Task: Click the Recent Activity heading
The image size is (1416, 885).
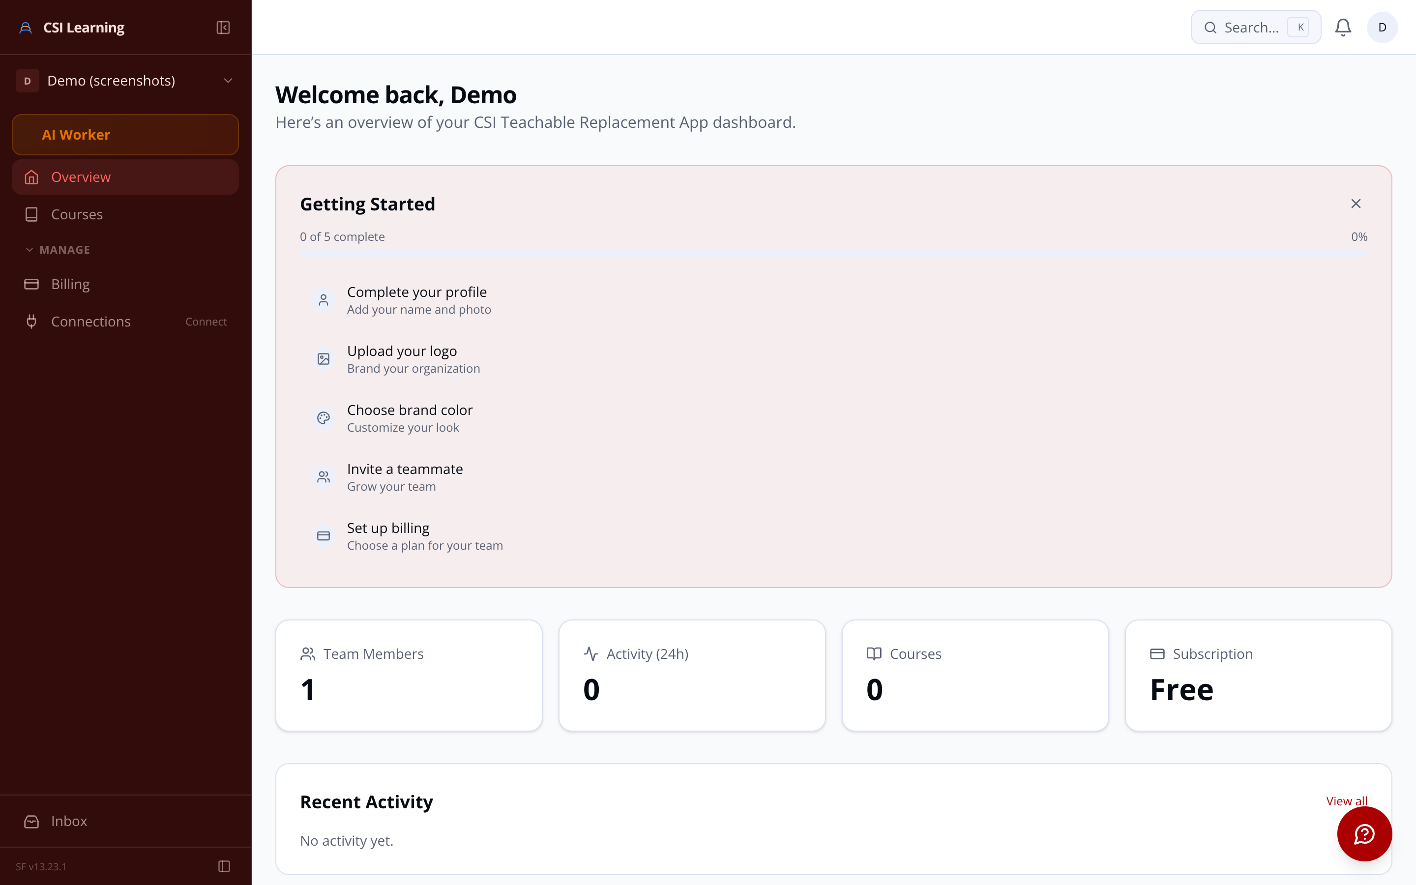Action: 366,801
